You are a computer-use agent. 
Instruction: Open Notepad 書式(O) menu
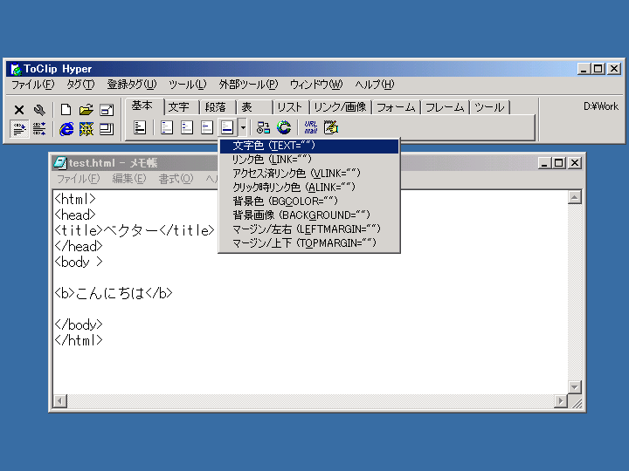(176, 179)
